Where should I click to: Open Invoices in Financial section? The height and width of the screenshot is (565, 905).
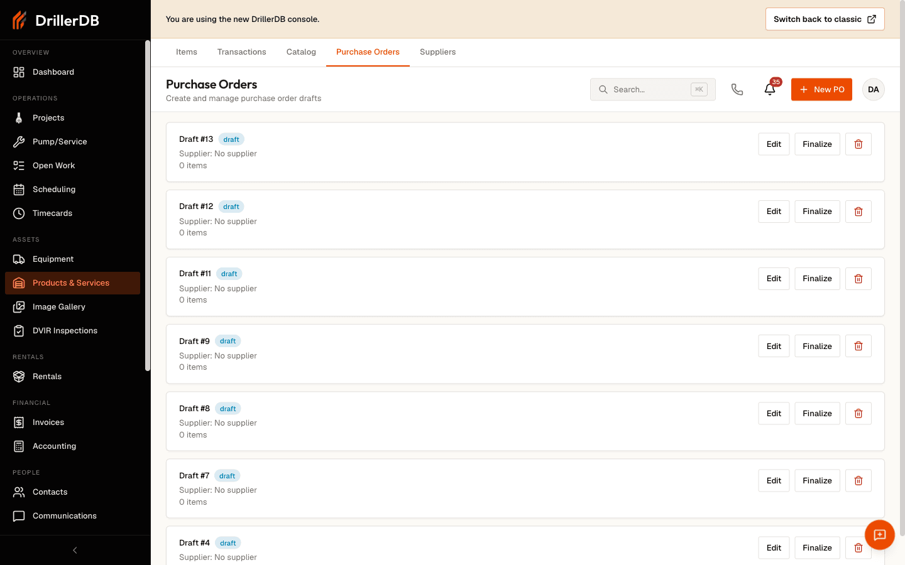[72, 422]
